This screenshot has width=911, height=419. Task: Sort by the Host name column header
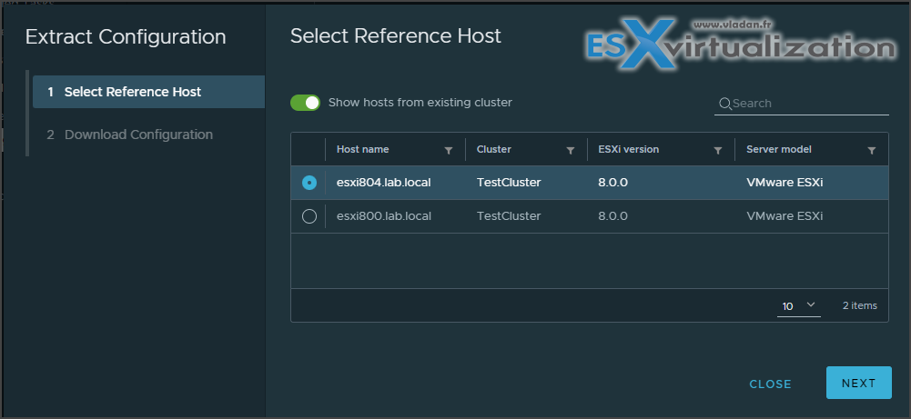363,149
